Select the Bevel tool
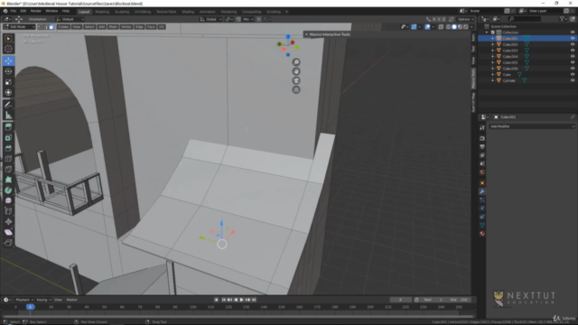The width and height of the screenshot is (578, 325). tap(8, 148)
